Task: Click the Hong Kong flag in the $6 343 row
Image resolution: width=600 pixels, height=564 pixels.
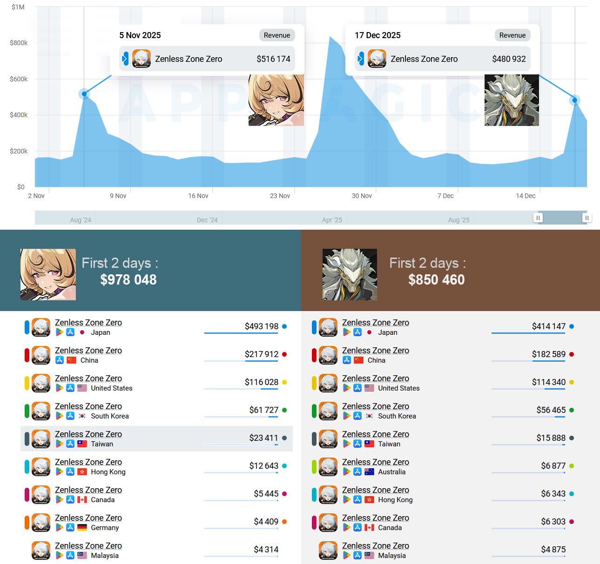Action: tap(370, 500)
